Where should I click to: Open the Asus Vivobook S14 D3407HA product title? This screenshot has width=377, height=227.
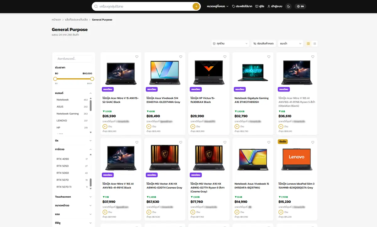tap(163, 100)
